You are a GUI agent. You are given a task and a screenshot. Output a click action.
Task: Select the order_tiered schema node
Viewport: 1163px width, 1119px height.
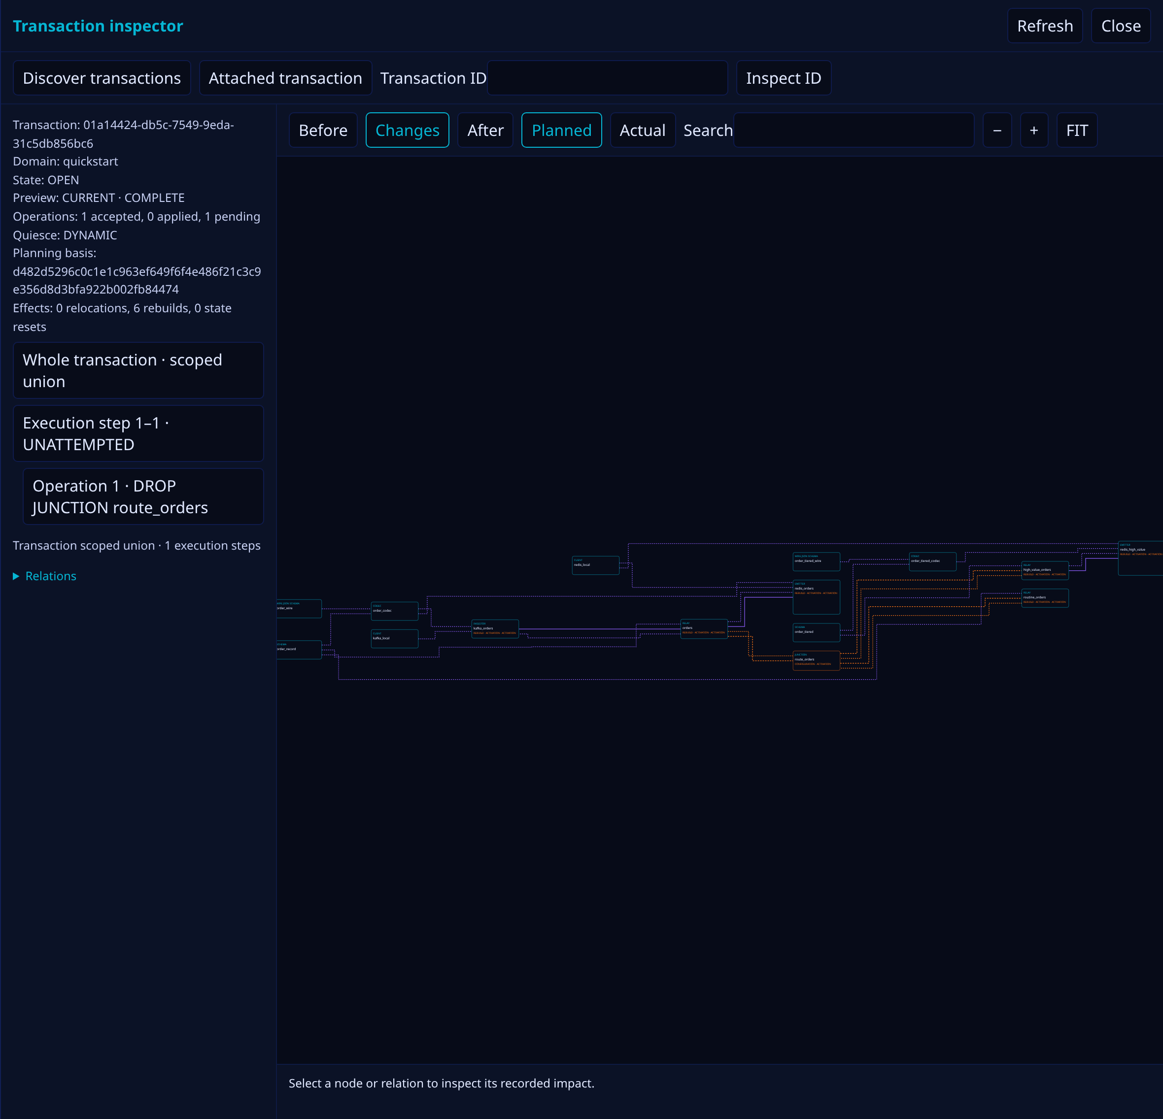click(x=816, y=632)
